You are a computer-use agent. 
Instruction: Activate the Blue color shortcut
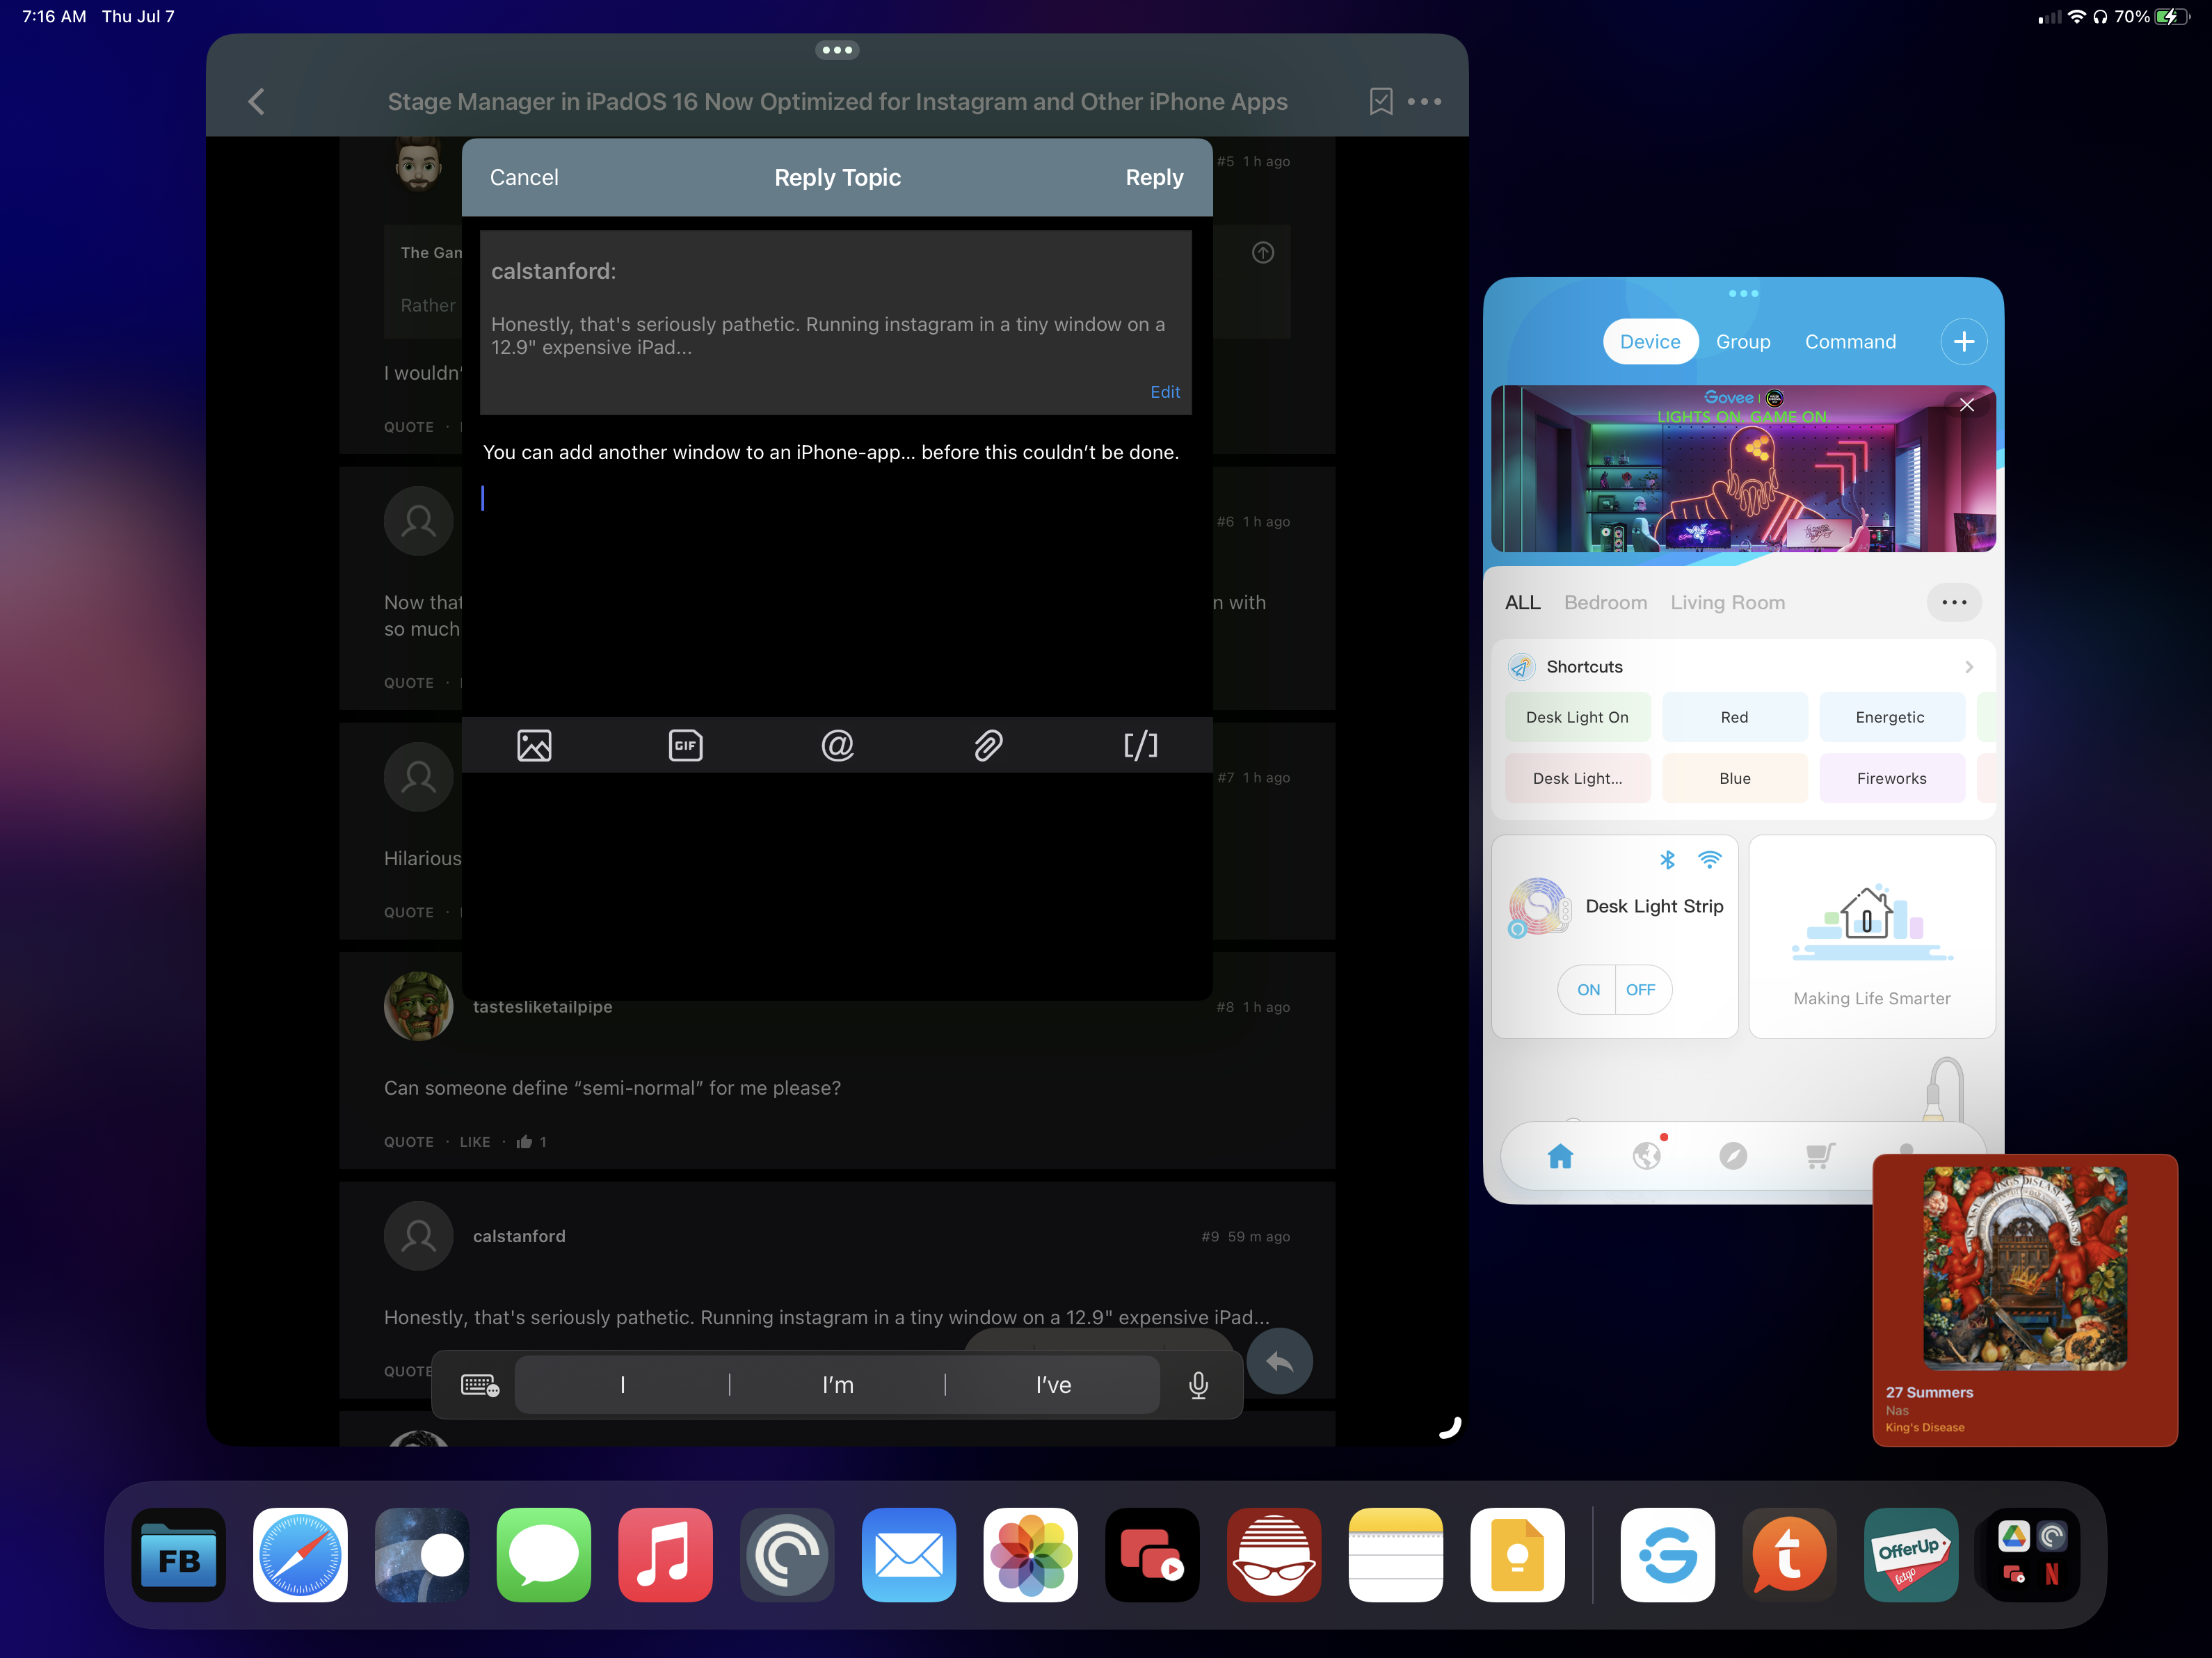pos(1734,778)
